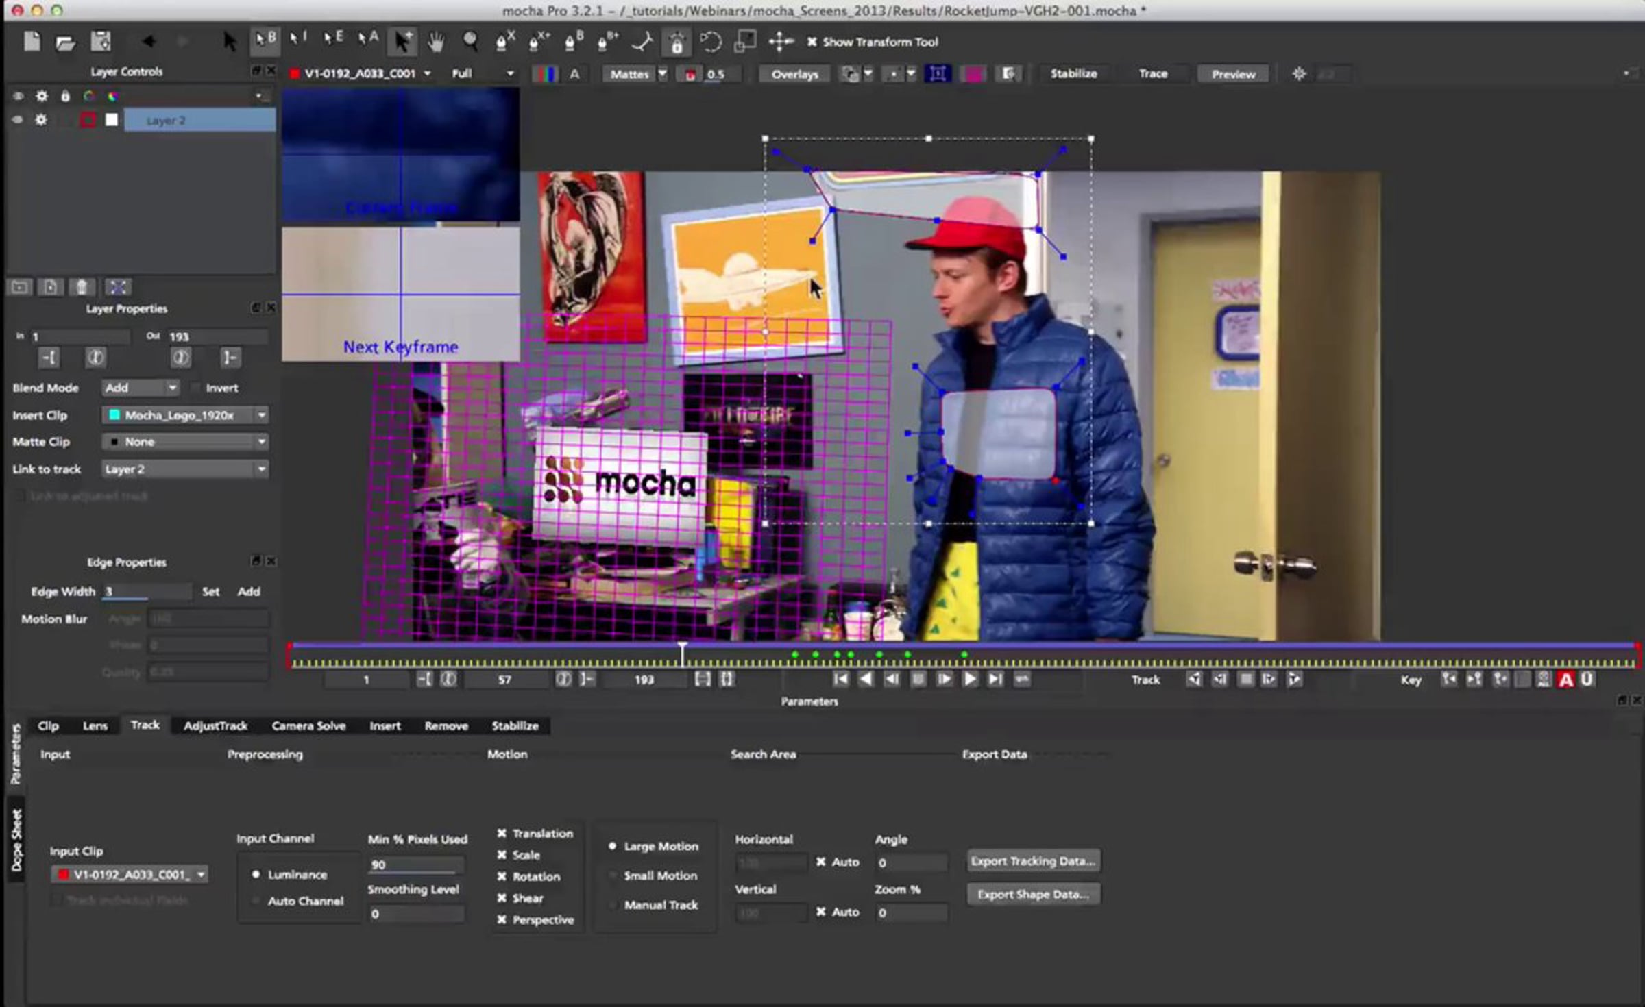
Task: Switch to the Insert tab
Action: tap(385, 726)
